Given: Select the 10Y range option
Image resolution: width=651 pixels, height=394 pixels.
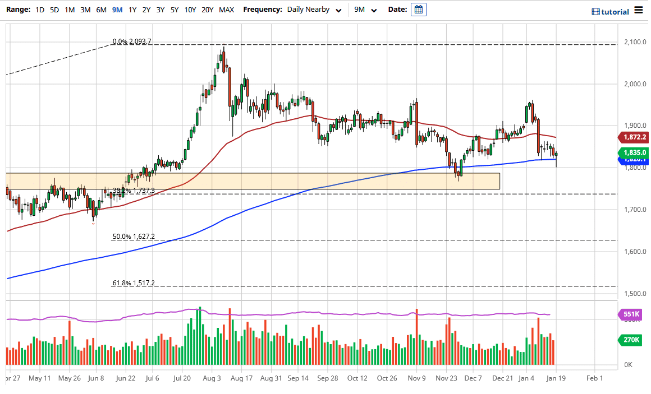Looking at the screenshot, I should coord(190,10).
